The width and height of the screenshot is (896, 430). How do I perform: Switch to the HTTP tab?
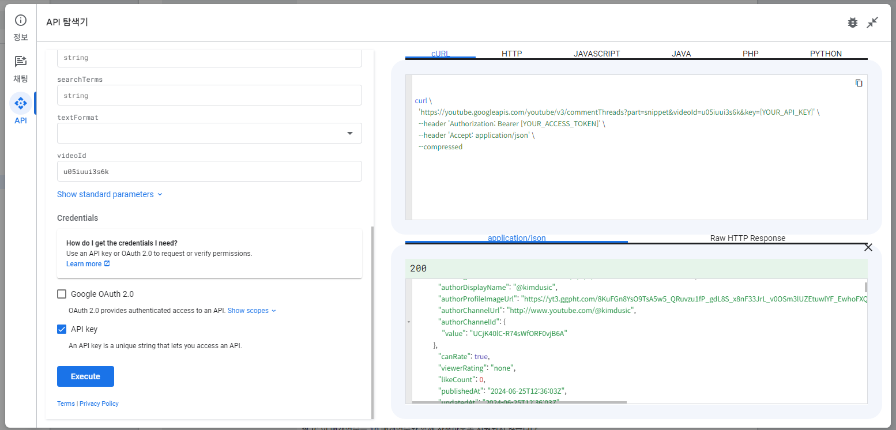[x=511, y=54]
